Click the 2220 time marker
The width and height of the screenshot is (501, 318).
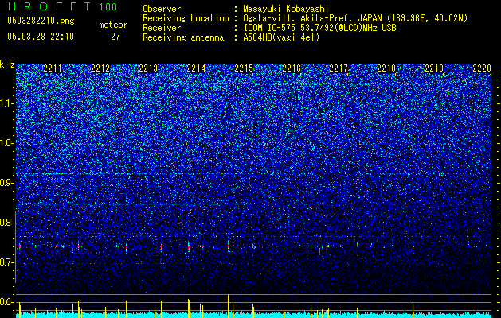point(482,68)
